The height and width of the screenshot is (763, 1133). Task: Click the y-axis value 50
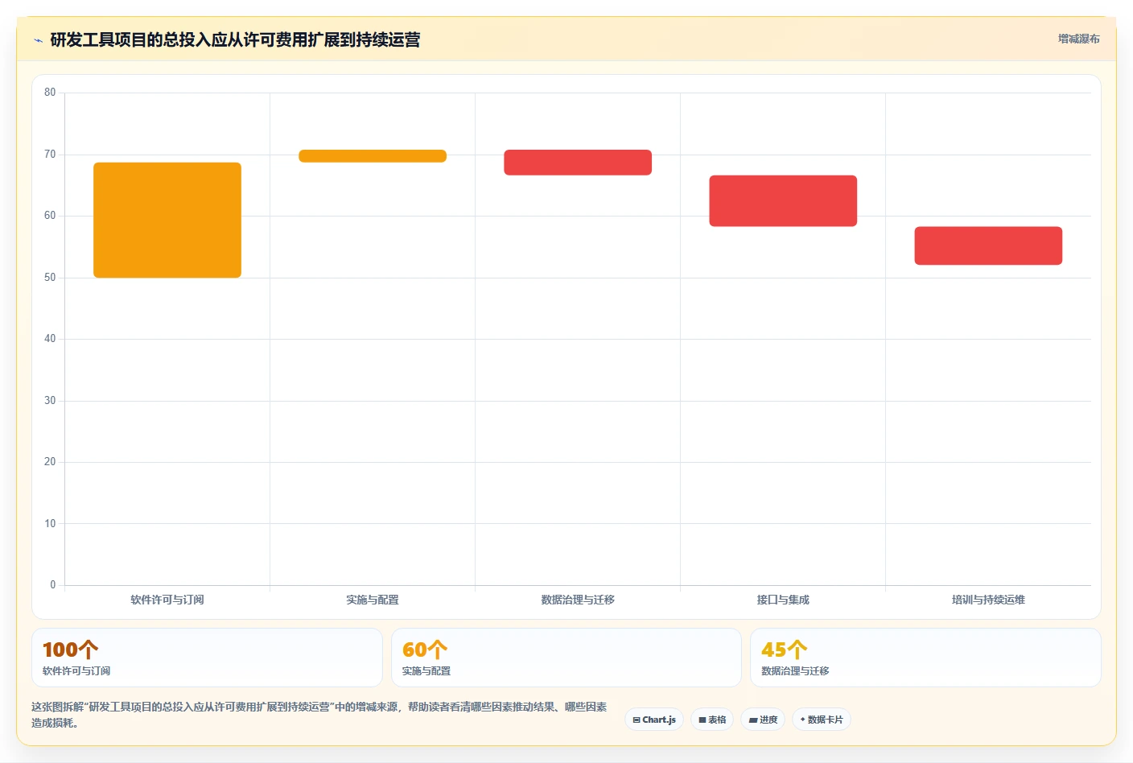(x=50, y=278)
